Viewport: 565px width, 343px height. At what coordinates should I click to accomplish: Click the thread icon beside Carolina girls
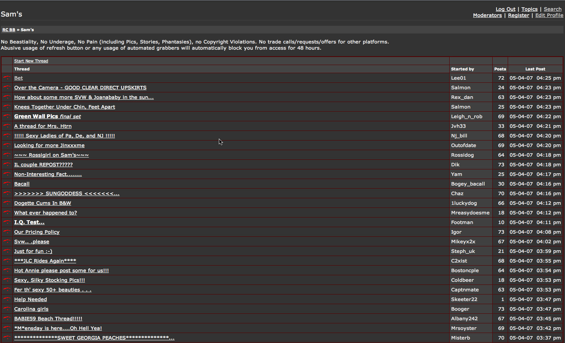7,309
